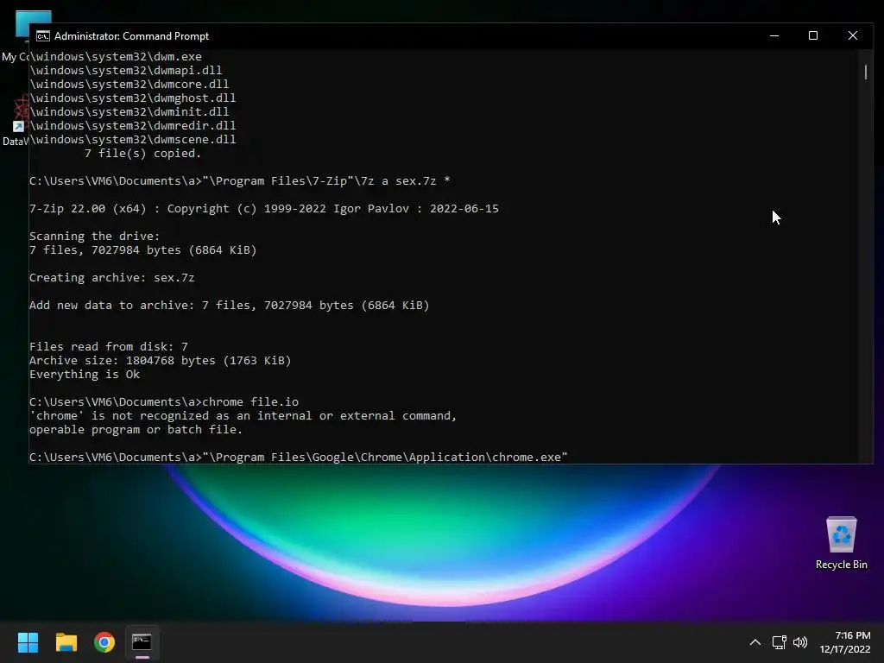Click the chrome.exe path command line

click(298, 458)
